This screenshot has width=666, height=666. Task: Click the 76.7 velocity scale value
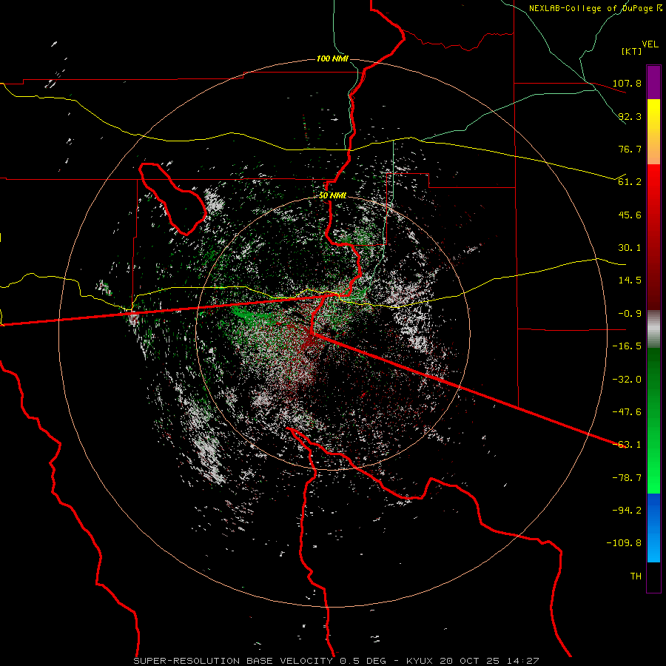click(630, 149)
